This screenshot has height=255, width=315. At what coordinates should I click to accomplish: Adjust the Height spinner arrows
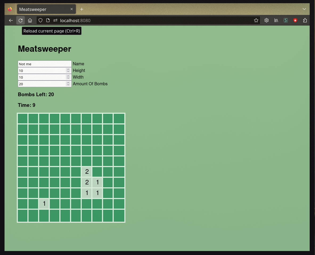point(68,71)
